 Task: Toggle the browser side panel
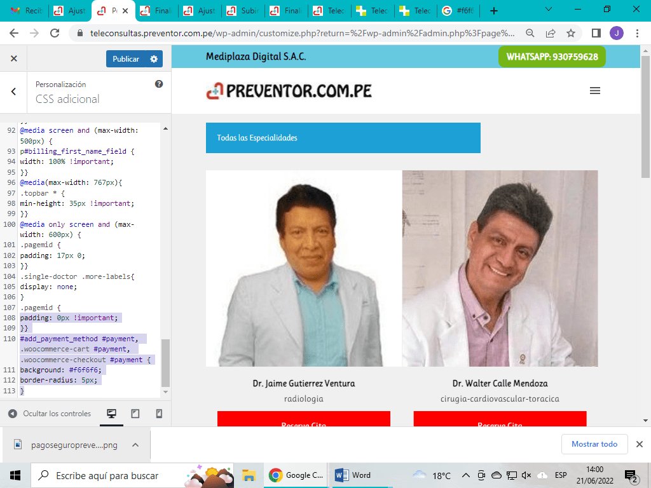click(x=596, y=33)
